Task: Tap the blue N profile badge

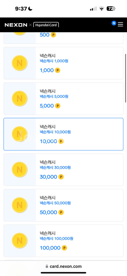Action: click(x=114, y=23)
